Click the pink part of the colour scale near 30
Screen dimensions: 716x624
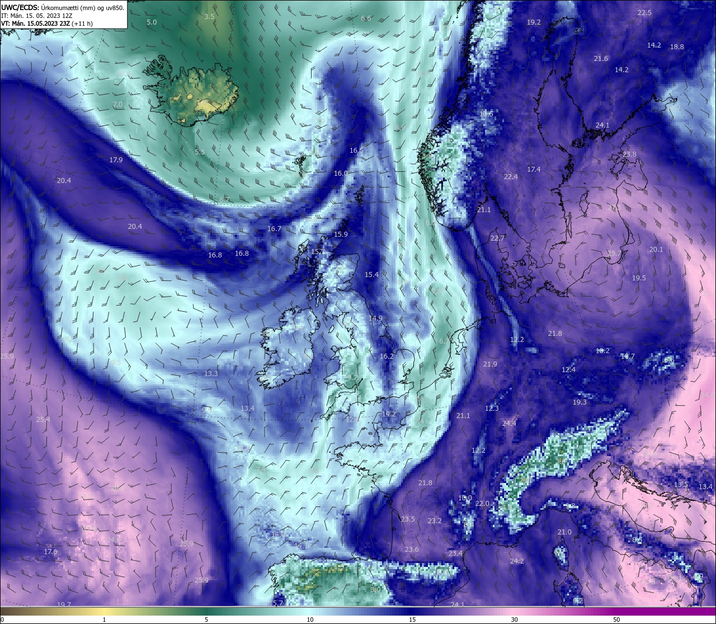[x=514, y=612]
